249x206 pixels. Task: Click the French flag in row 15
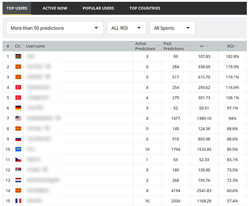(18, 201)
